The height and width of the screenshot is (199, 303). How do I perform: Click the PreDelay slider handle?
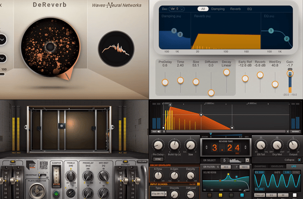tap(165, 82)
